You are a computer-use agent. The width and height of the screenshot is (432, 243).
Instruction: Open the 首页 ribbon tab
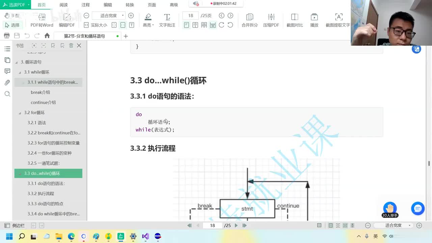(x=42, y=5)
